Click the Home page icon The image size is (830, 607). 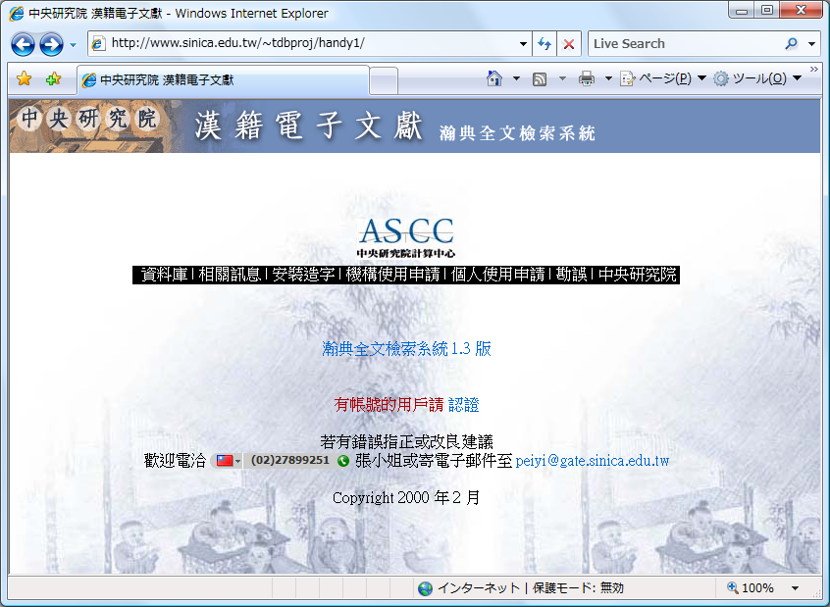[494, 78]
